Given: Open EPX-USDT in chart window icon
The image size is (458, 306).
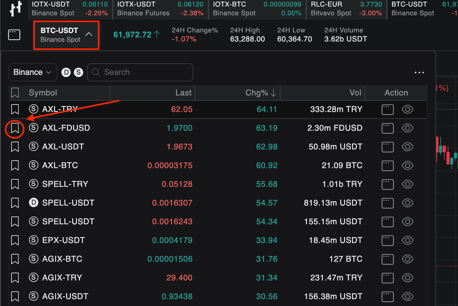Looking at the screenshot, I should pos(388,241).
